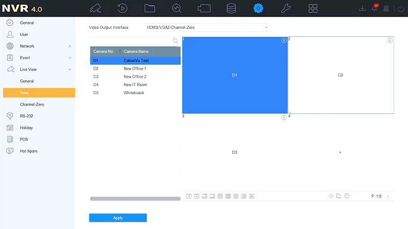This screenshot has width=408, height=229.
Task: Select the View submenu item
Action: pos(39,92)
